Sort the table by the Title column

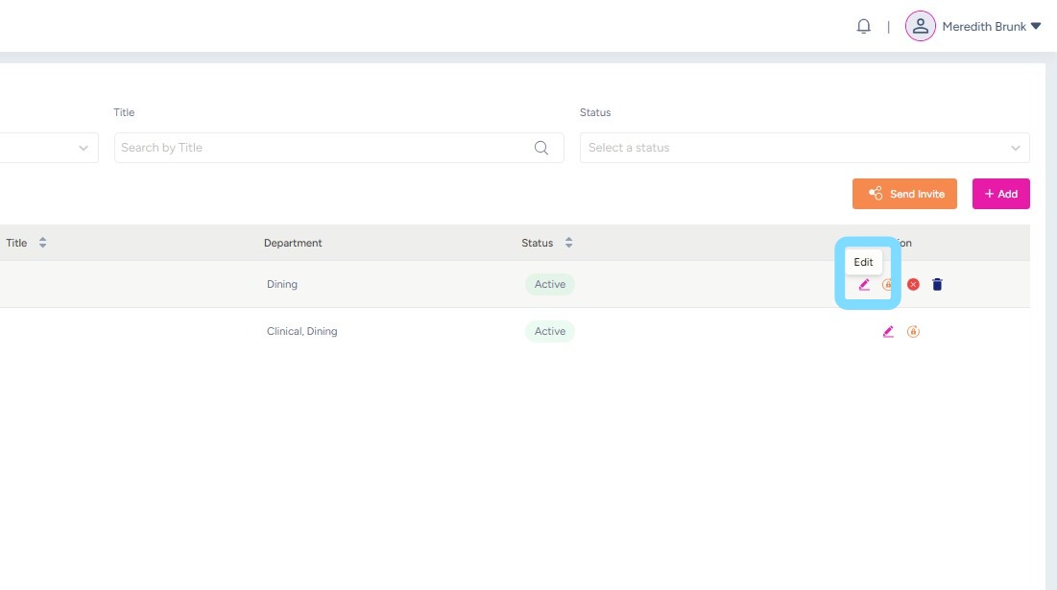[x=42, y=244]
